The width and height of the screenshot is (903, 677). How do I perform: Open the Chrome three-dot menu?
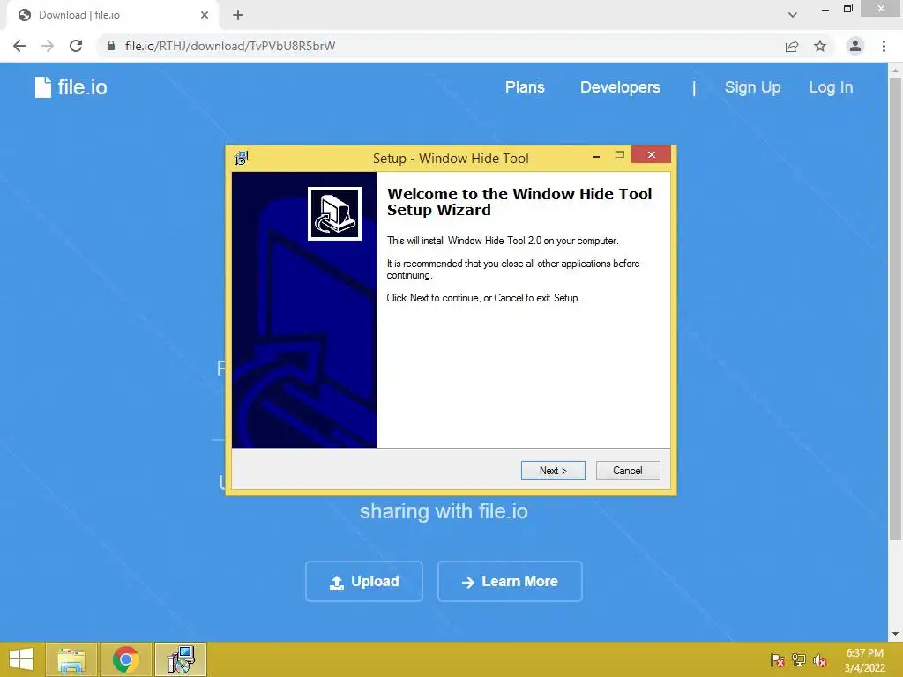[884, 46]
